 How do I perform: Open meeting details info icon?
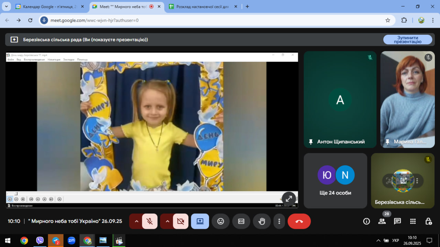click(366, 221)
